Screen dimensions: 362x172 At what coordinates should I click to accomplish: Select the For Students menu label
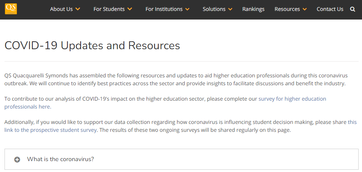pos(109,9)
